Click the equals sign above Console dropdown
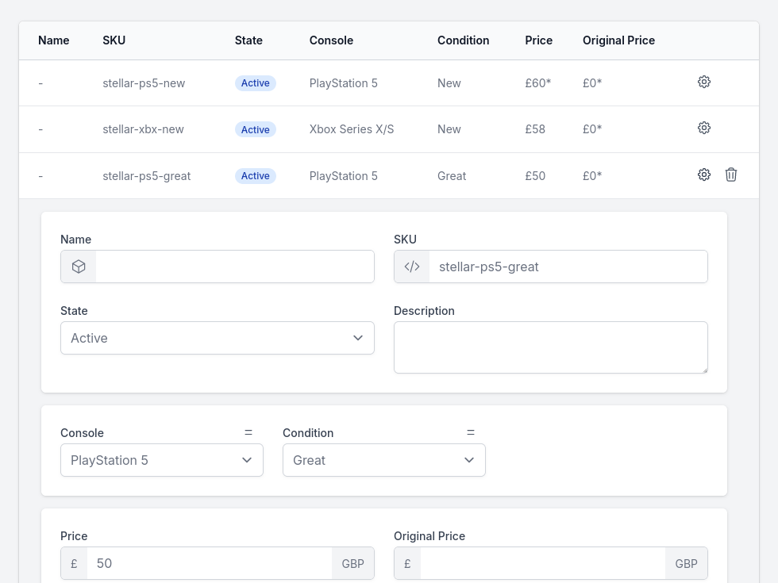 [x=248, y=432]
